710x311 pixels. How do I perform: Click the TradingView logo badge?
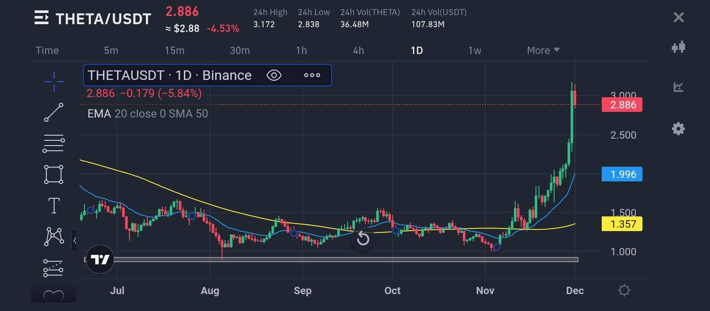100,259
